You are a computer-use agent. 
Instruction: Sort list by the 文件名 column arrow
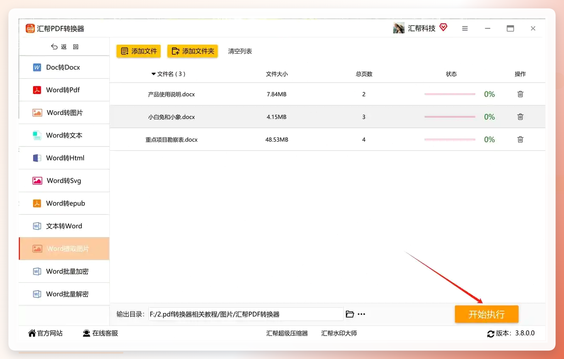coord(154,74)
